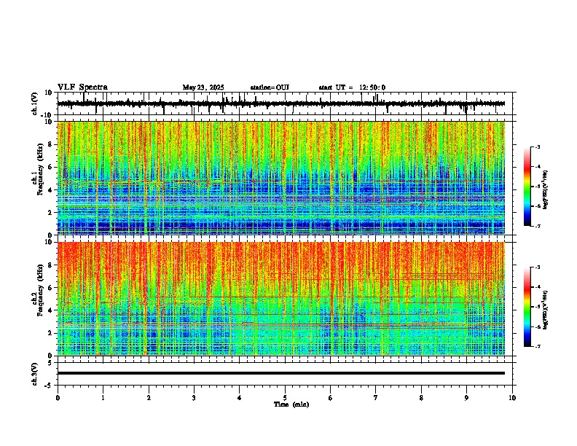Click the time axis tick label "10"
The image size is (577, 446).
point(512,398)
